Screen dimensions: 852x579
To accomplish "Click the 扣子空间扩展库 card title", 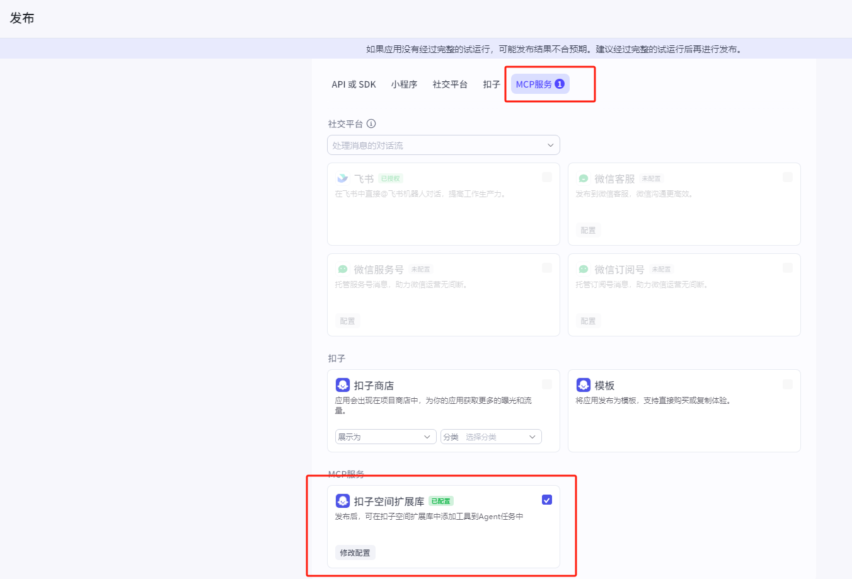I will pyautogui.click(x=389, y=502).
